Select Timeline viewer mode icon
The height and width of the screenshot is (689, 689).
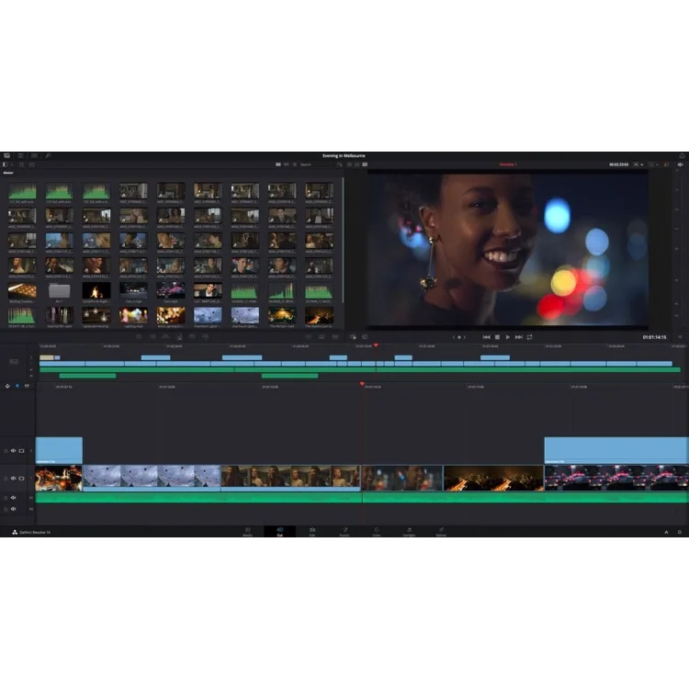pos(365,164)
